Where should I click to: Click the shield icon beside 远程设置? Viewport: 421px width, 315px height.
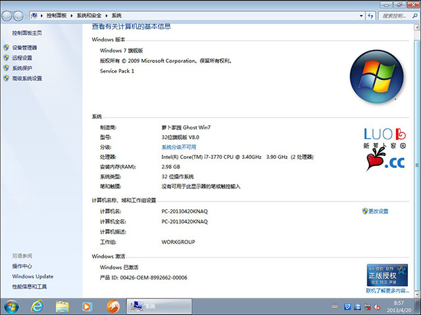click(x=6, y=58)
